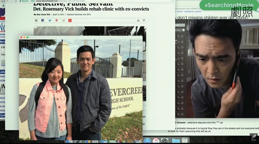This screenshot has width=259, height=144.
Task: Launch iTunes from the Dock
Action: (x=156, y=141)
